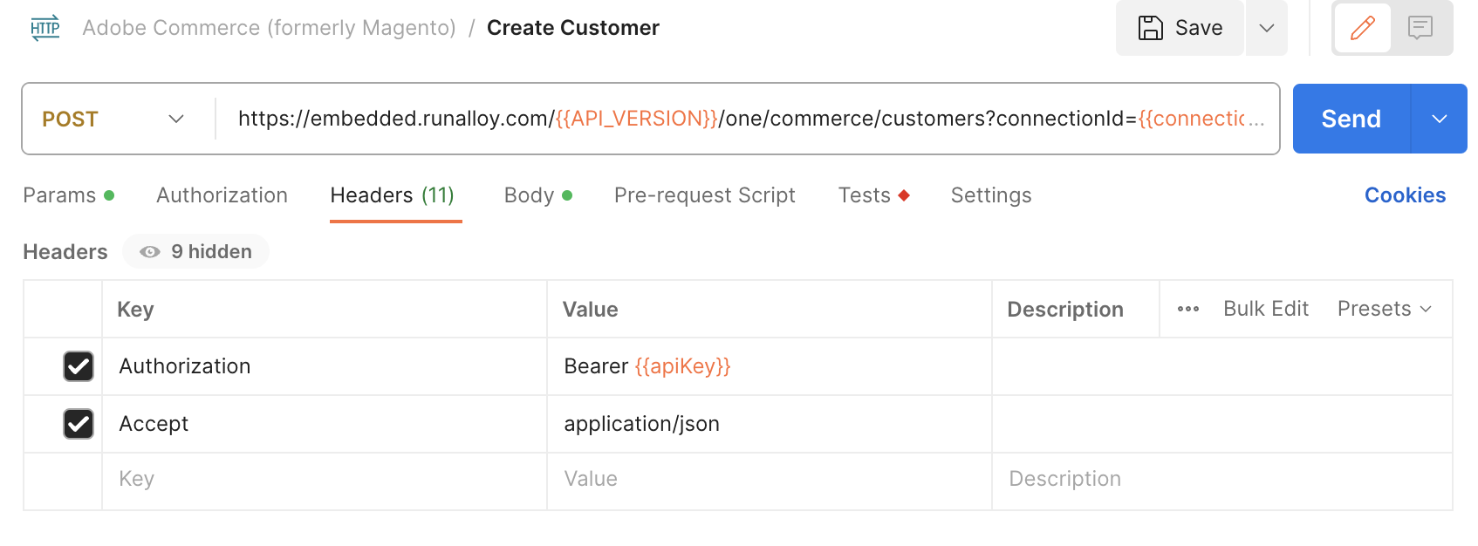1478x546 pixels.
Task: Open the comments panel icon
Action: (1420, 28)
